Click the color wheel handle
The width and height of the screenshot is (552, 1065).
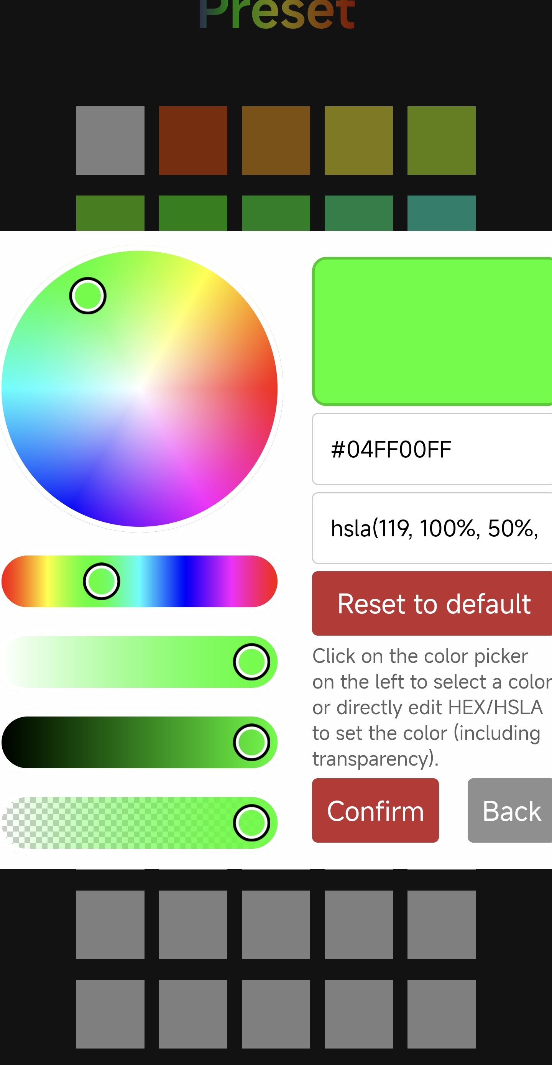(x=88, y=296)
